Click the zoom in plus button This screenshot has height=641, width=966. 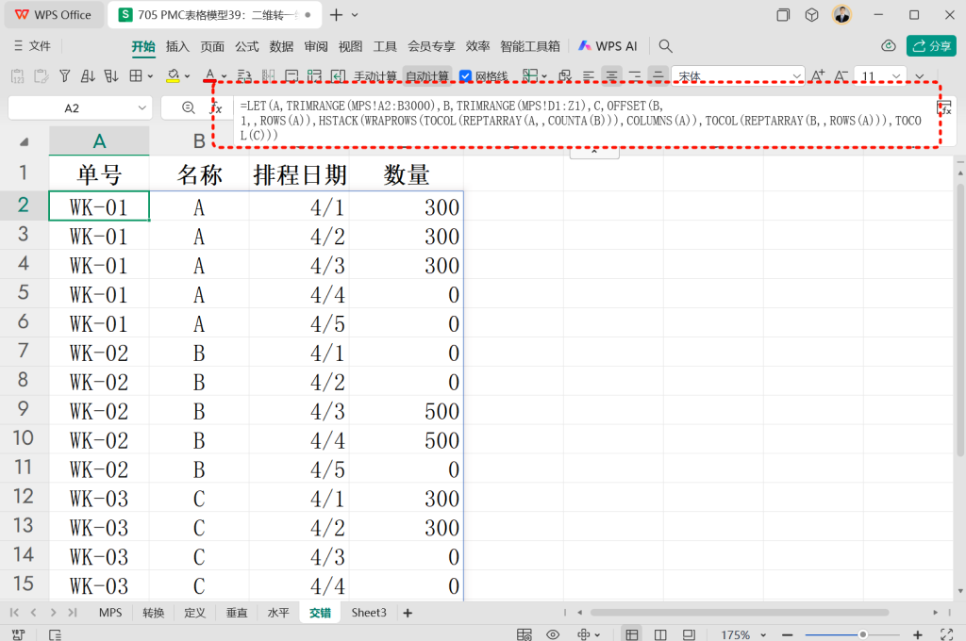coord(917,634)
